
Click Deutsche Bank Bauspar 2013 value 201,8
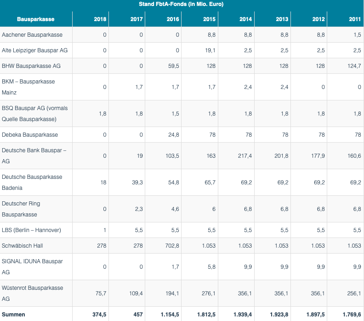point(281,156)
